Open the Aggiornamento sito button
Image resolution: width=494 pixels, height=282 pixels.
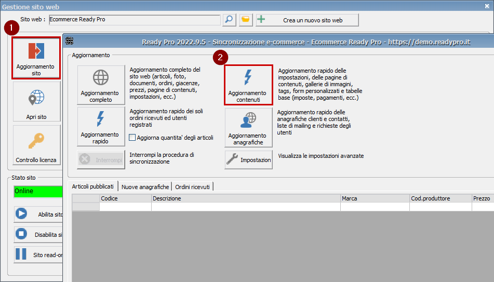(x=36, y=58)
